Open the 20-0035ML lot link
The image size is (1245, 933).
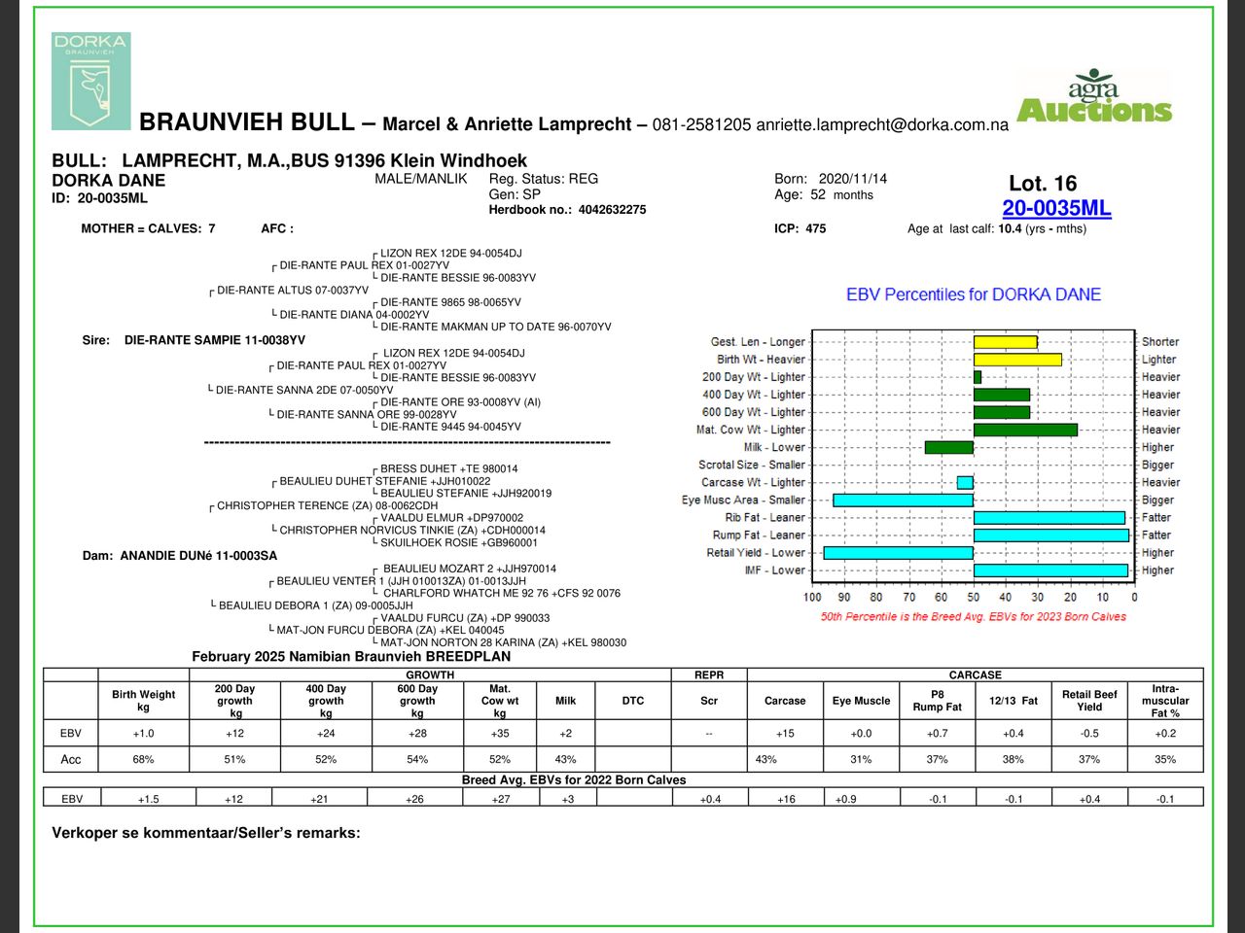[1056, 208]
